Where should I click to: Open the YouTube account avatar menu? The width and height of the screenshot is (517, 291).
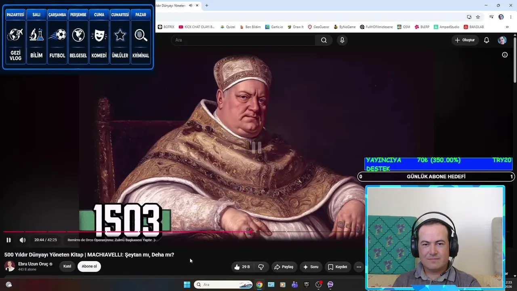pyautogui.click(x=502, y=40)
